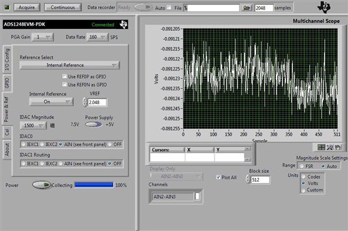
Task: Toggle the Power Supply voltage switch
Action: pos(94,124)
